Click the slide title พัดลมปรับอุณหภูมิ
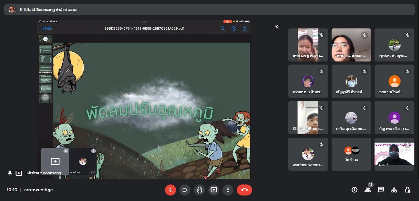The image size is (419, 201). pyautogui.click(x=150, y=112)
